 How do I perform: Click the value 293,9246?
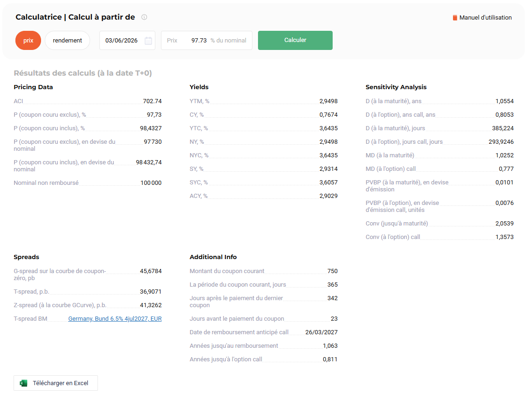coord(501,142)
